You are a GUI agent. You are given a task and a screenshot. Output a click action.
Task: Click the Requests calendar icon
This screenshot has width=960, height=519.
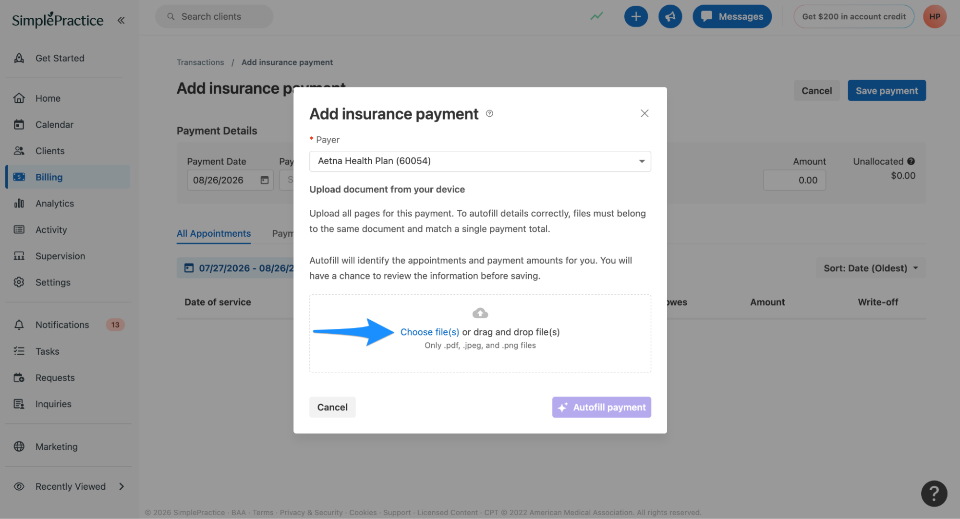click(19, 378)
